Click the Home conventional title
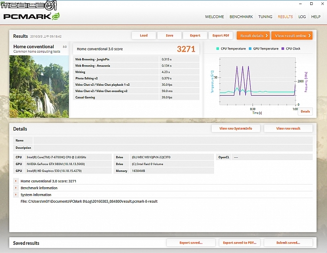Viewport: 327px width, 253px height. click(x=34, y=47)
